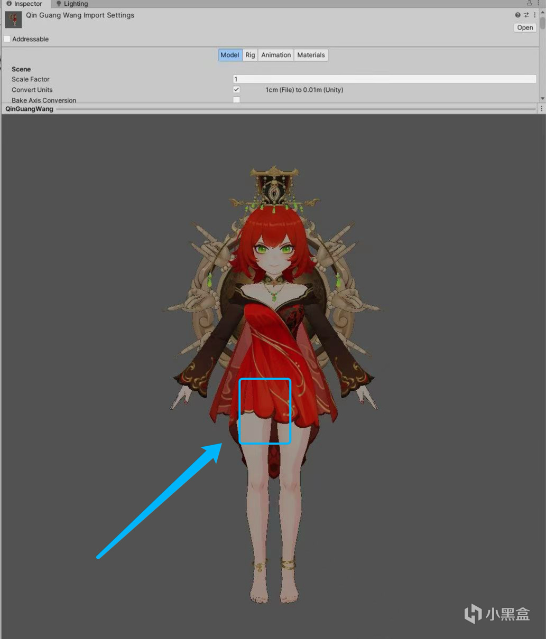Open the Inspector tab's three-dot options menu

click(538, 3)
